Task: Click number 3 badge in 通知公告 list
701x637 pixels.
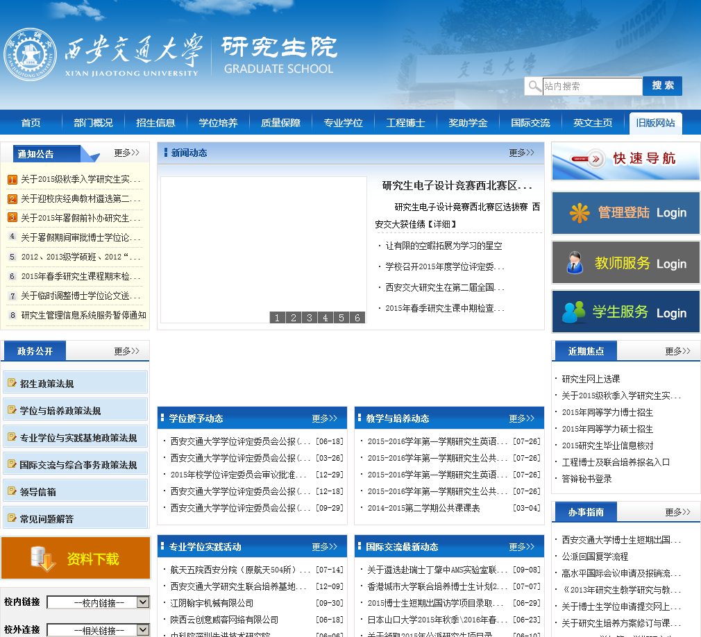Action: pyautogui.click(x=12, y=218)
